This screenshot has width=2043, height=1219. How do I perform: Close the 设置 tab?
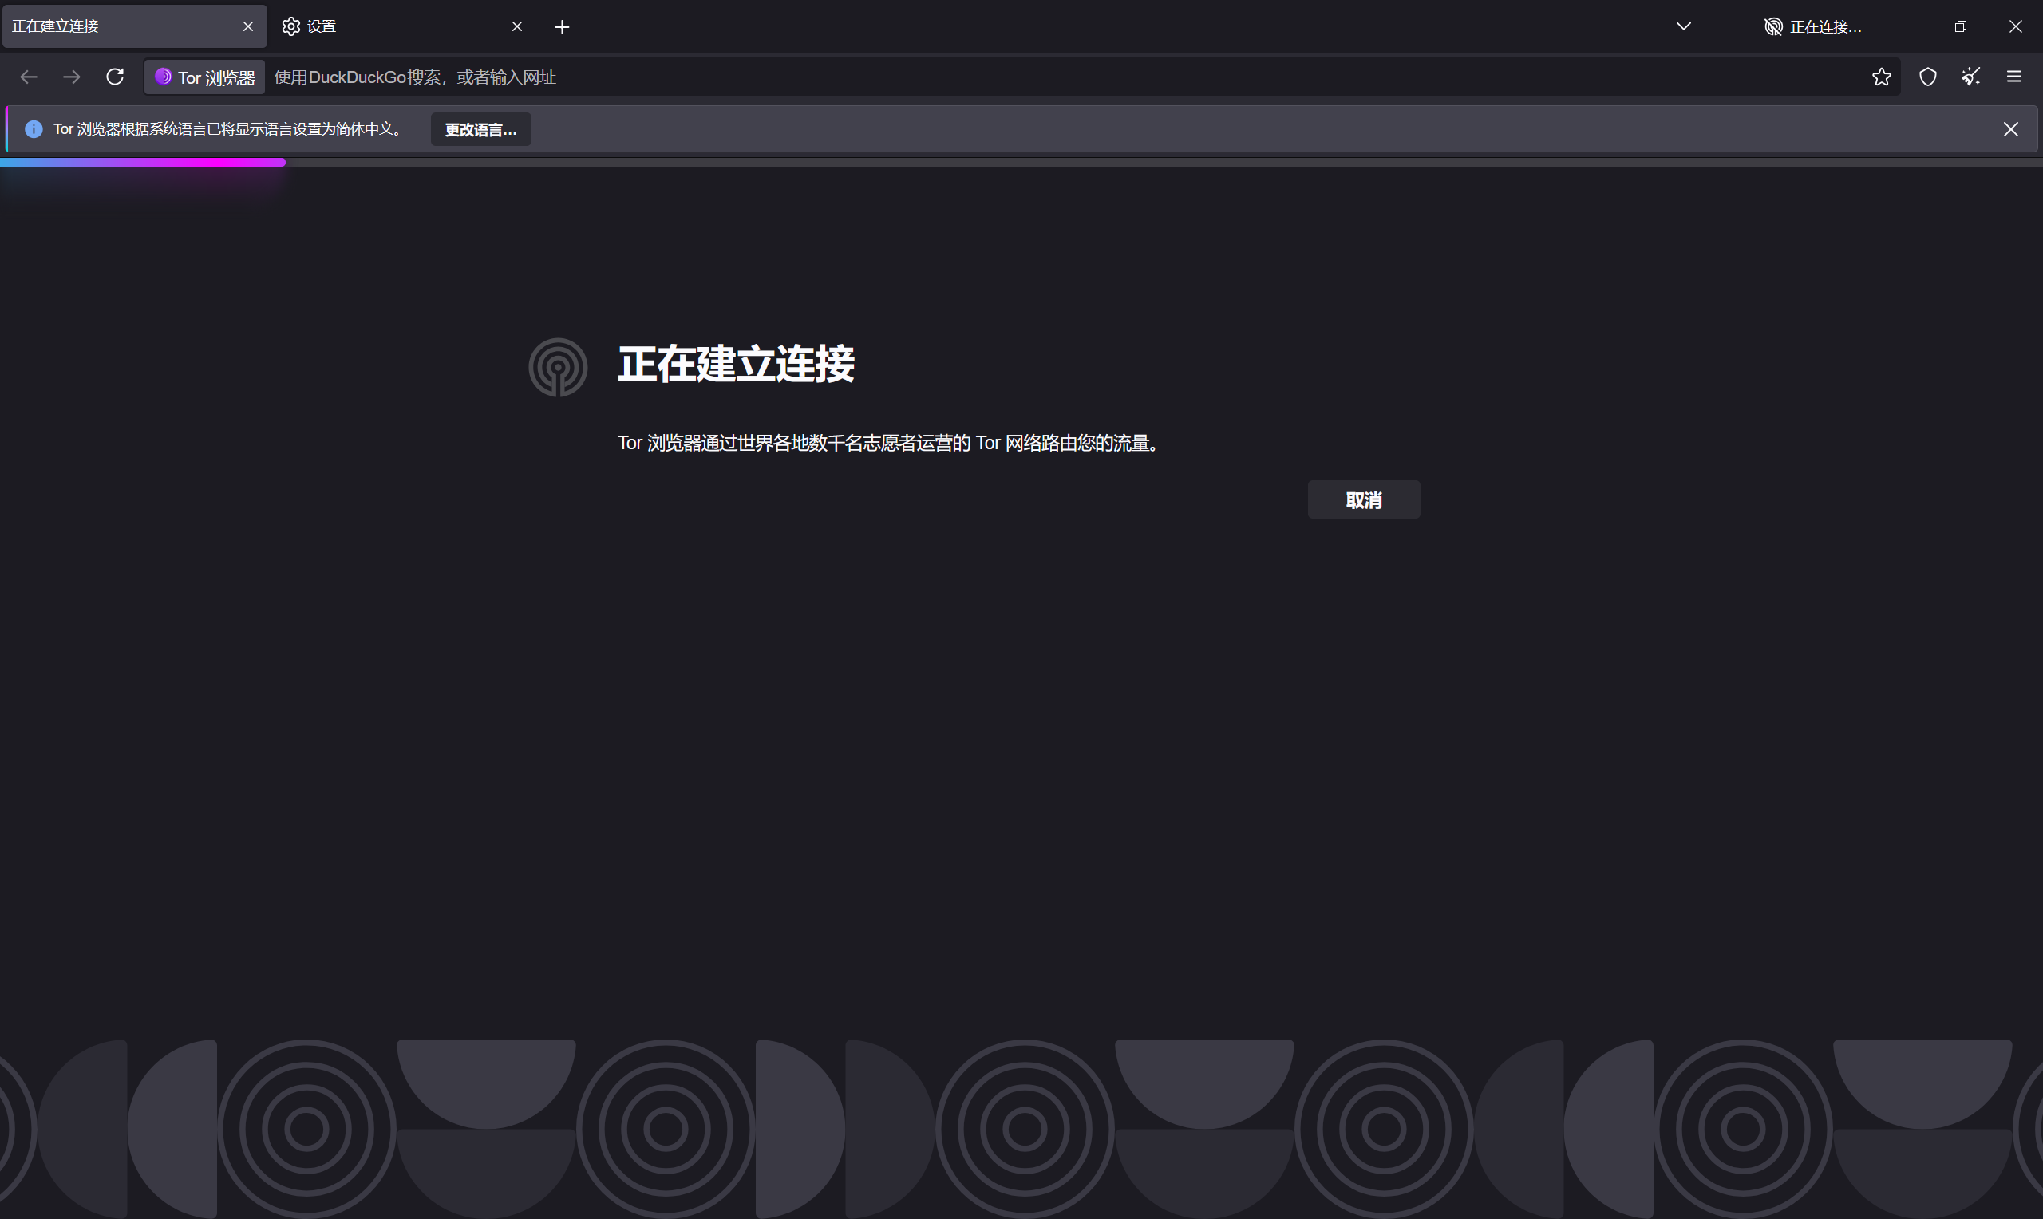(x=516, y=26)
